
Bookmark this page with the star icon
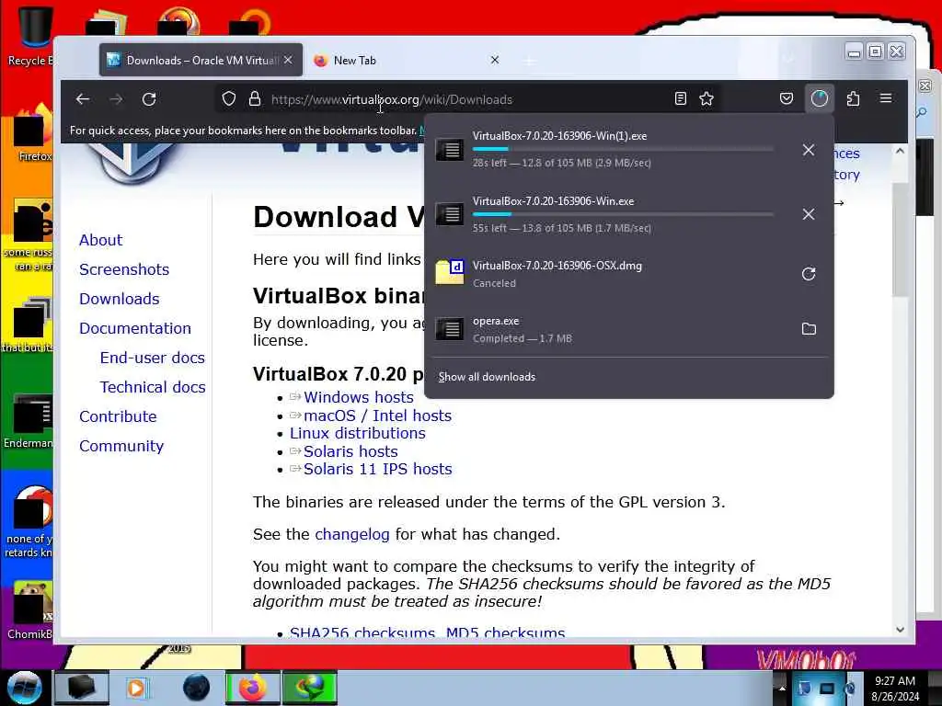(706, 99)
